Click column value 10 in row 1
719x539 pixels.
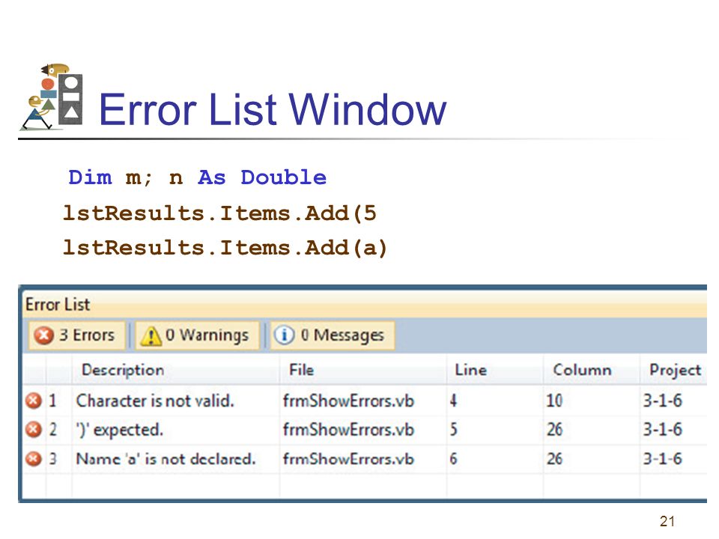(554, 401)
